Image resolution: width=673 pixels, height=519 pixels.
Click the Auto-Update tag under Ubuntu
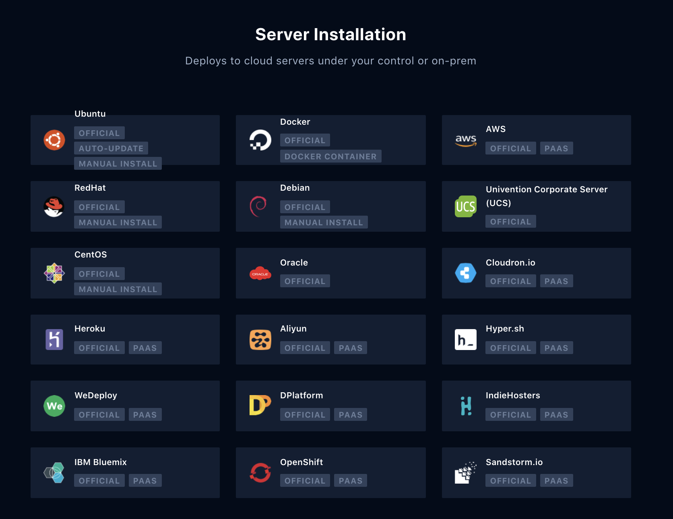(111, 148)
